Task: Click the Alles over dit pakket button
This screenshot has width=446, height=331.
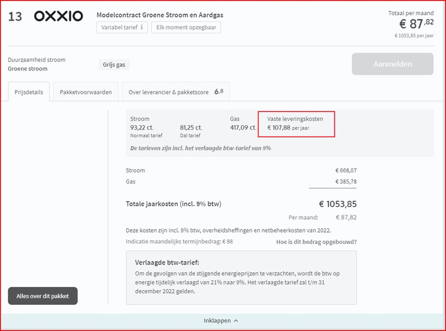Action: pos(43,296)
